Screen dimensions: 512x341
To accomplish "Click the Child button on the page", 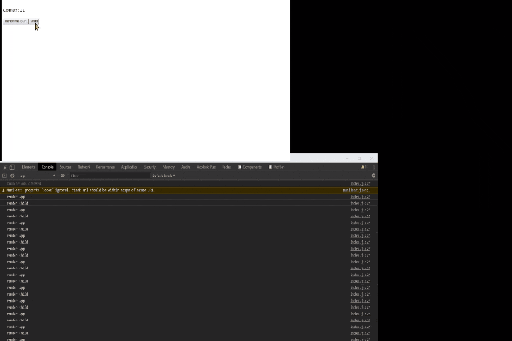I will (x=34, y=21).
